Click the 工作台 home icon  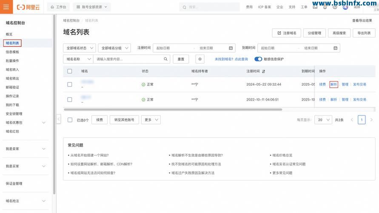click(x=52, y=7)
